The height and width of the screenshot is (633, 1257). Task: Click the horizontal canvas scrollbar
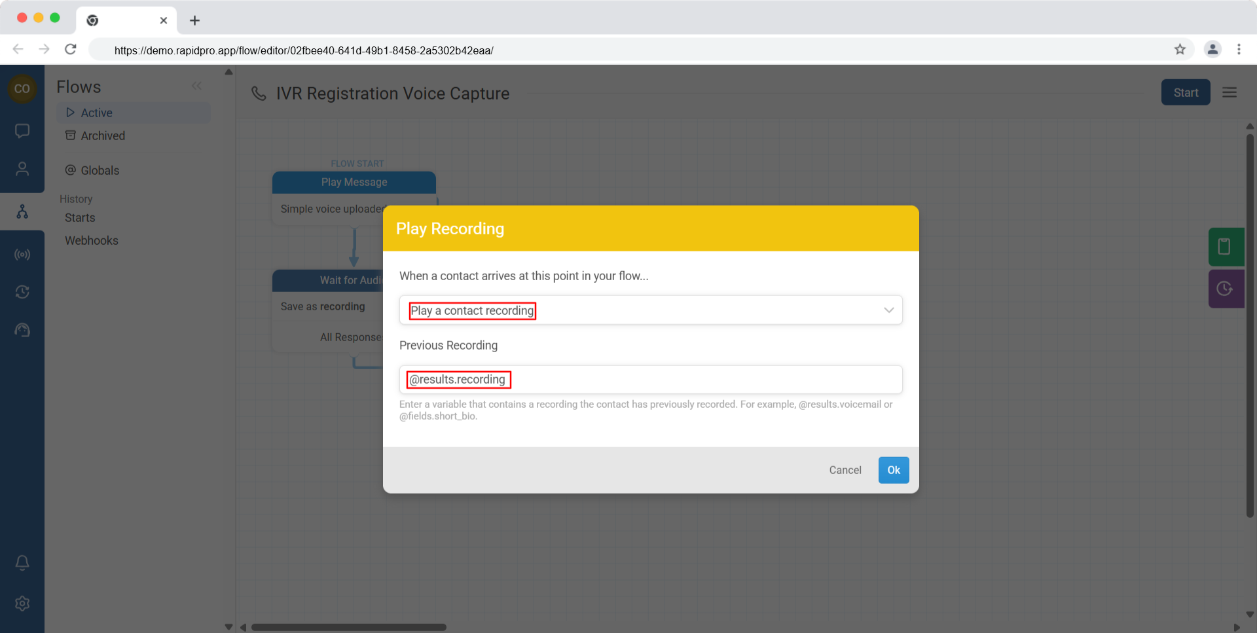[348, 627]
